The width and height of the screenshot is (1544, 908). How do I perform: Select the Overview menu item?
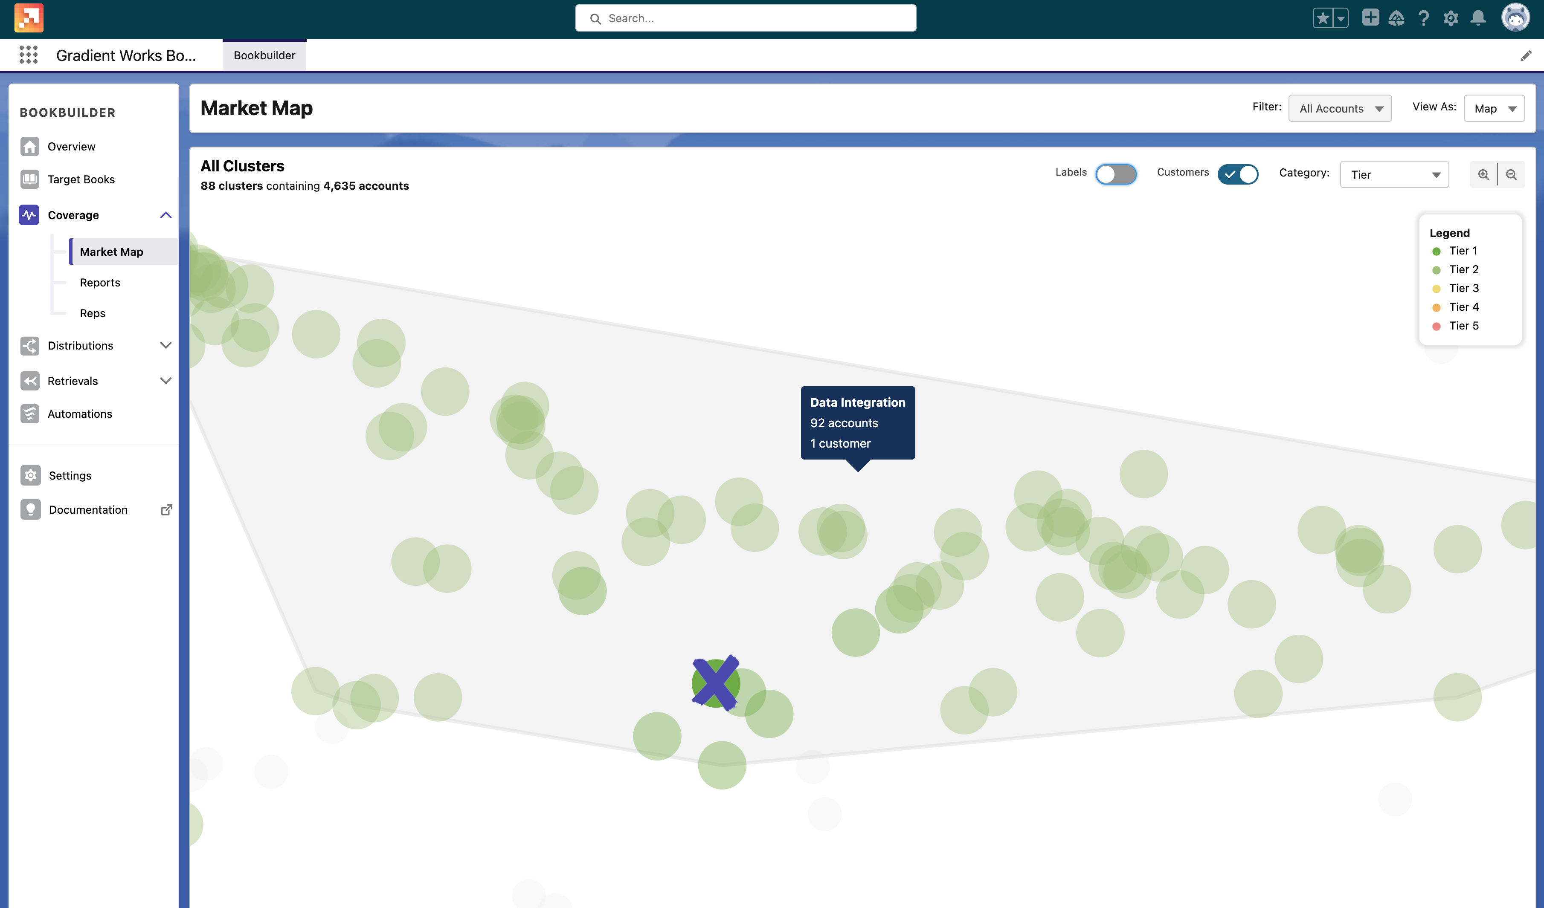tap(70, 146)
